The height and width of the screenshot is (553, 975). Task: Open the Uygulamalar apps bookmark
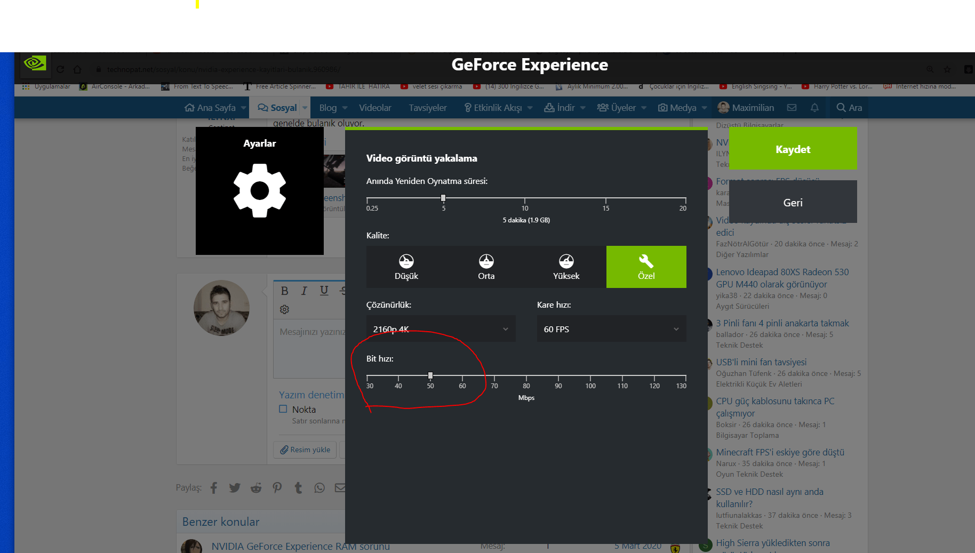click(46, 86)
